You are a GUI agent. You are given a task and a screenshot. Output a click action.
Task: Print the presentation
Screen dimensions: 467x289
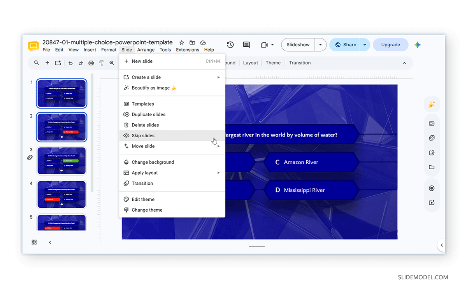[91, 63]
